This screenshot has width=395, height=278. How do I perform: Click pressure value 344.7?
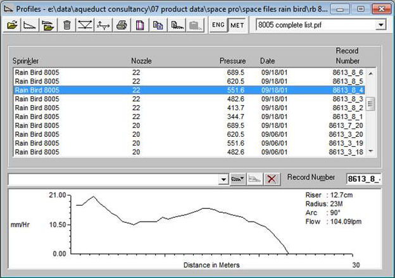click(x=235, y=117)
